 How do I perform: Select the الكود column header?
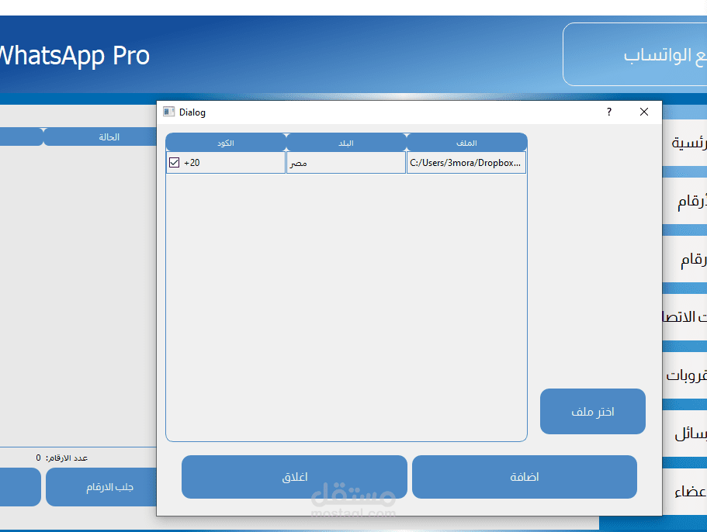(x=225, y=143)
